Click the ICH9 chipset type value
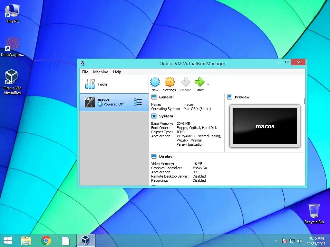 coord(180,132)
